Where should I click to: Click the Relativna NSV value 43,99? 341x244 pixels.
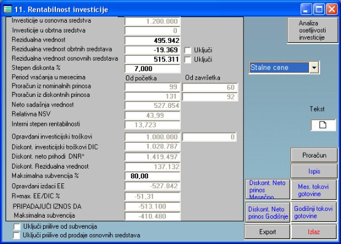152,115
